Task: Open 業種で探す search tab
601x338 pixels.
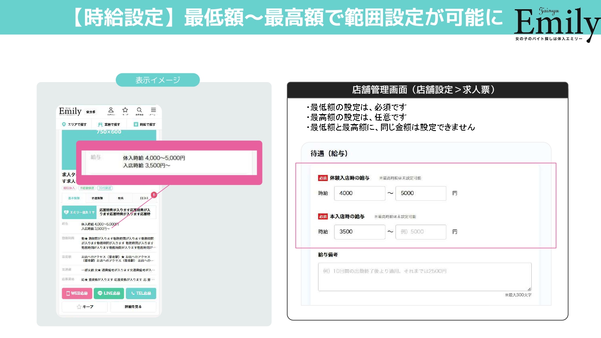Action: coord(109,125)
